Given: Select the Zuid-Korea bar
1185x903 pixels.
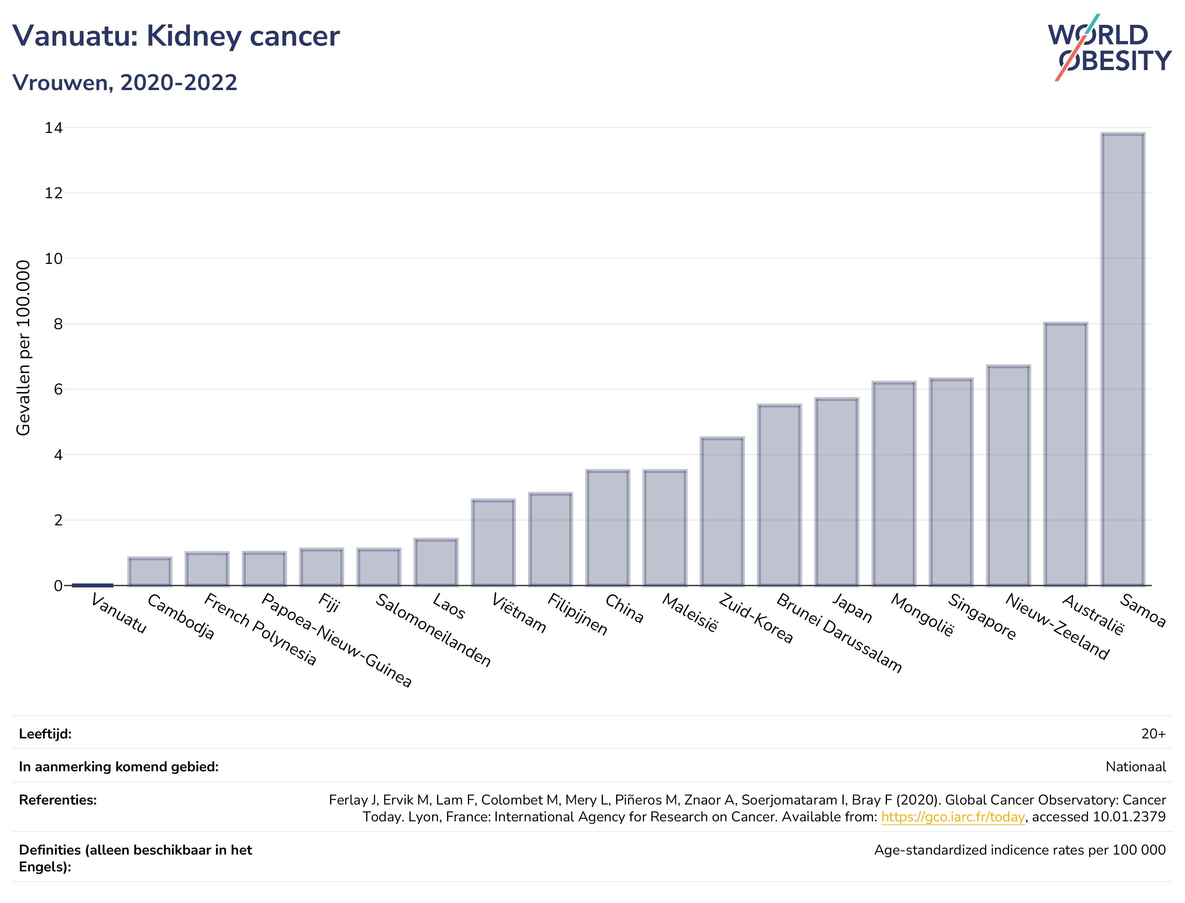Looking at the screenshot, I should pos(722,511).
